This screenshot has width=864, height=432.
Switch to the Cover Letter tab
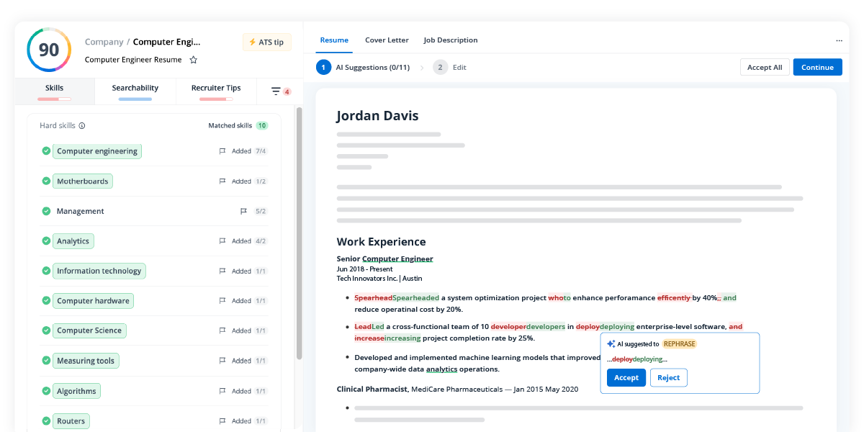[387, 40]
